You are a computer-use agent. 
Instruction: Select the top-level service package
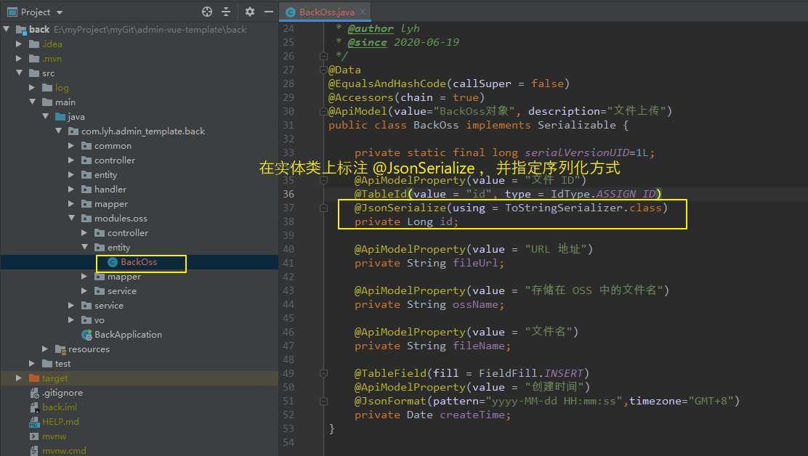(109, 305)
